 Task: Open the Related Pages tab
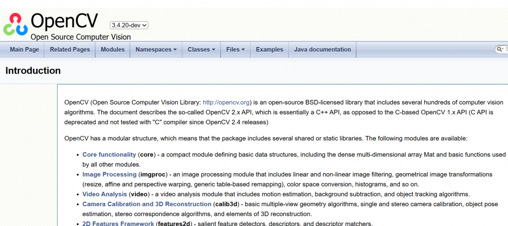pyautogui.click(x=70, y=49)
